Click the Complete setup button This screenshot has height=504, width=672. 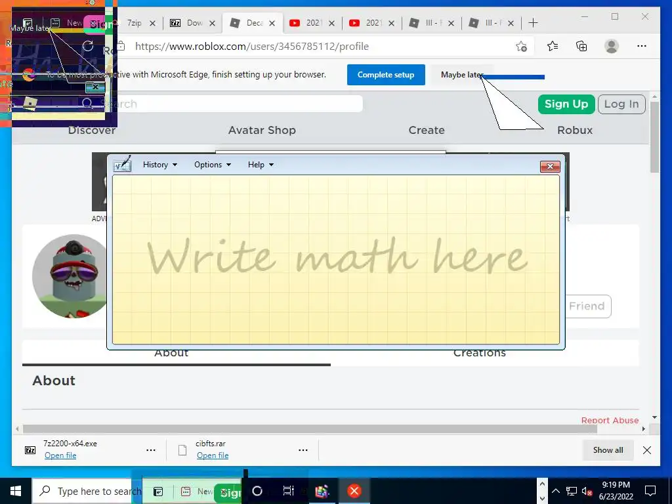[x=386, y=75]
